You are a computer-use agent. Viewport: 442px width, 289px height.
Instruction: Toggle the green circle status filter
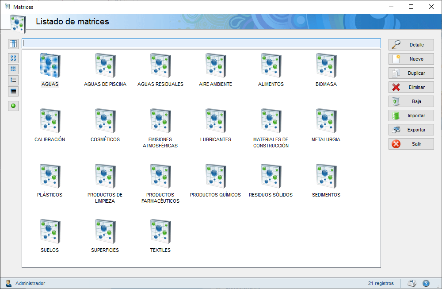tap(13, 106)
